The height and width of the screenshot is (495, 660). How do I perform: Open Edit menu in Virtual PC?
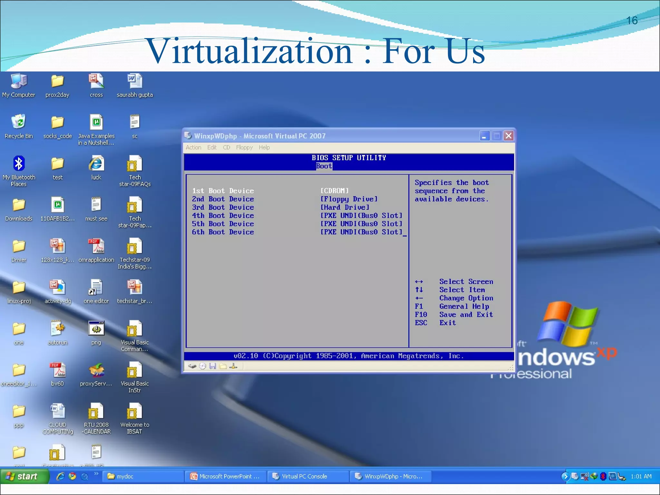pyautogui.click(x=212, y=147)
